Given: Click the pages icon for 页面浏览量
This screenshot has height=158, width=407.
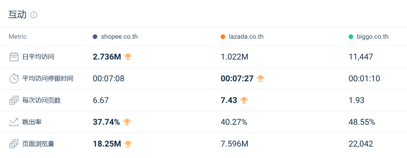Looking at the screenshot, I should click(14, 144).
